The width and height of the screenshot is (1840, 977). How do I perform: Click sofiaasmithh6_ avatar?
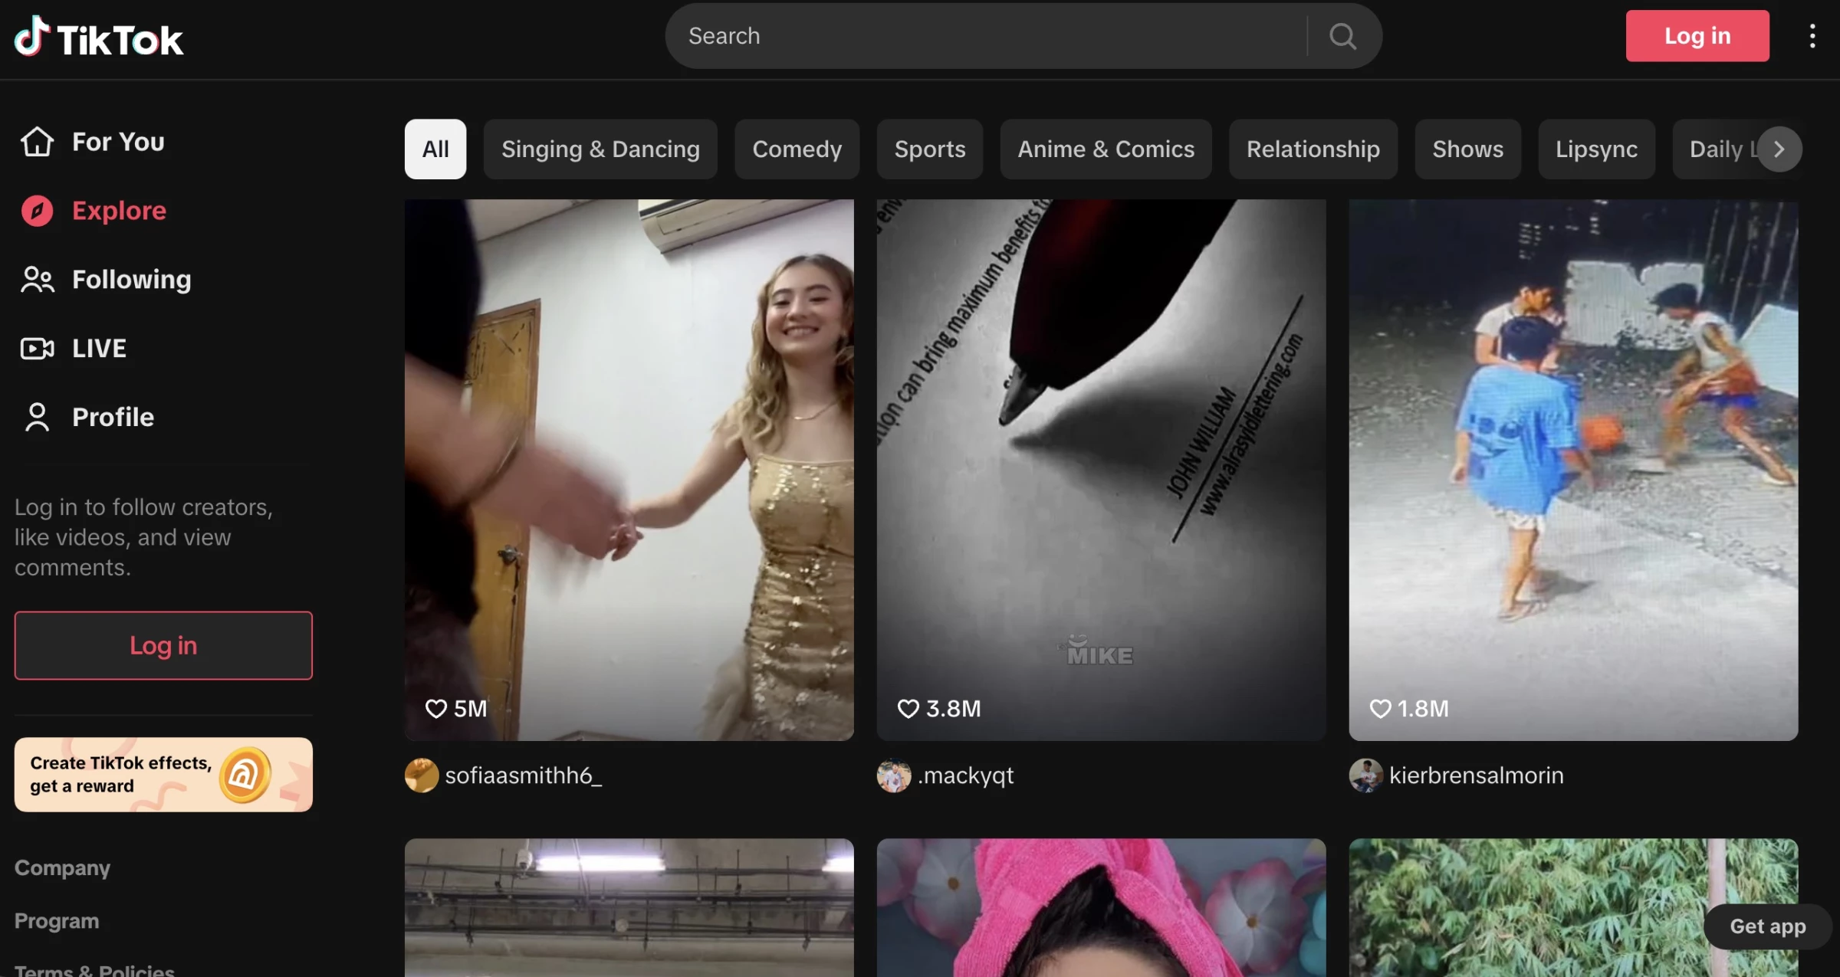tap(422, 775)
